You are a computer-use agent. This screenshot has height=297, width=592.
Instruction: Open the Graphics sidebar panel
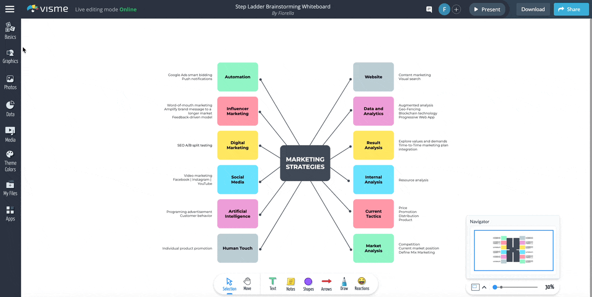10,56
